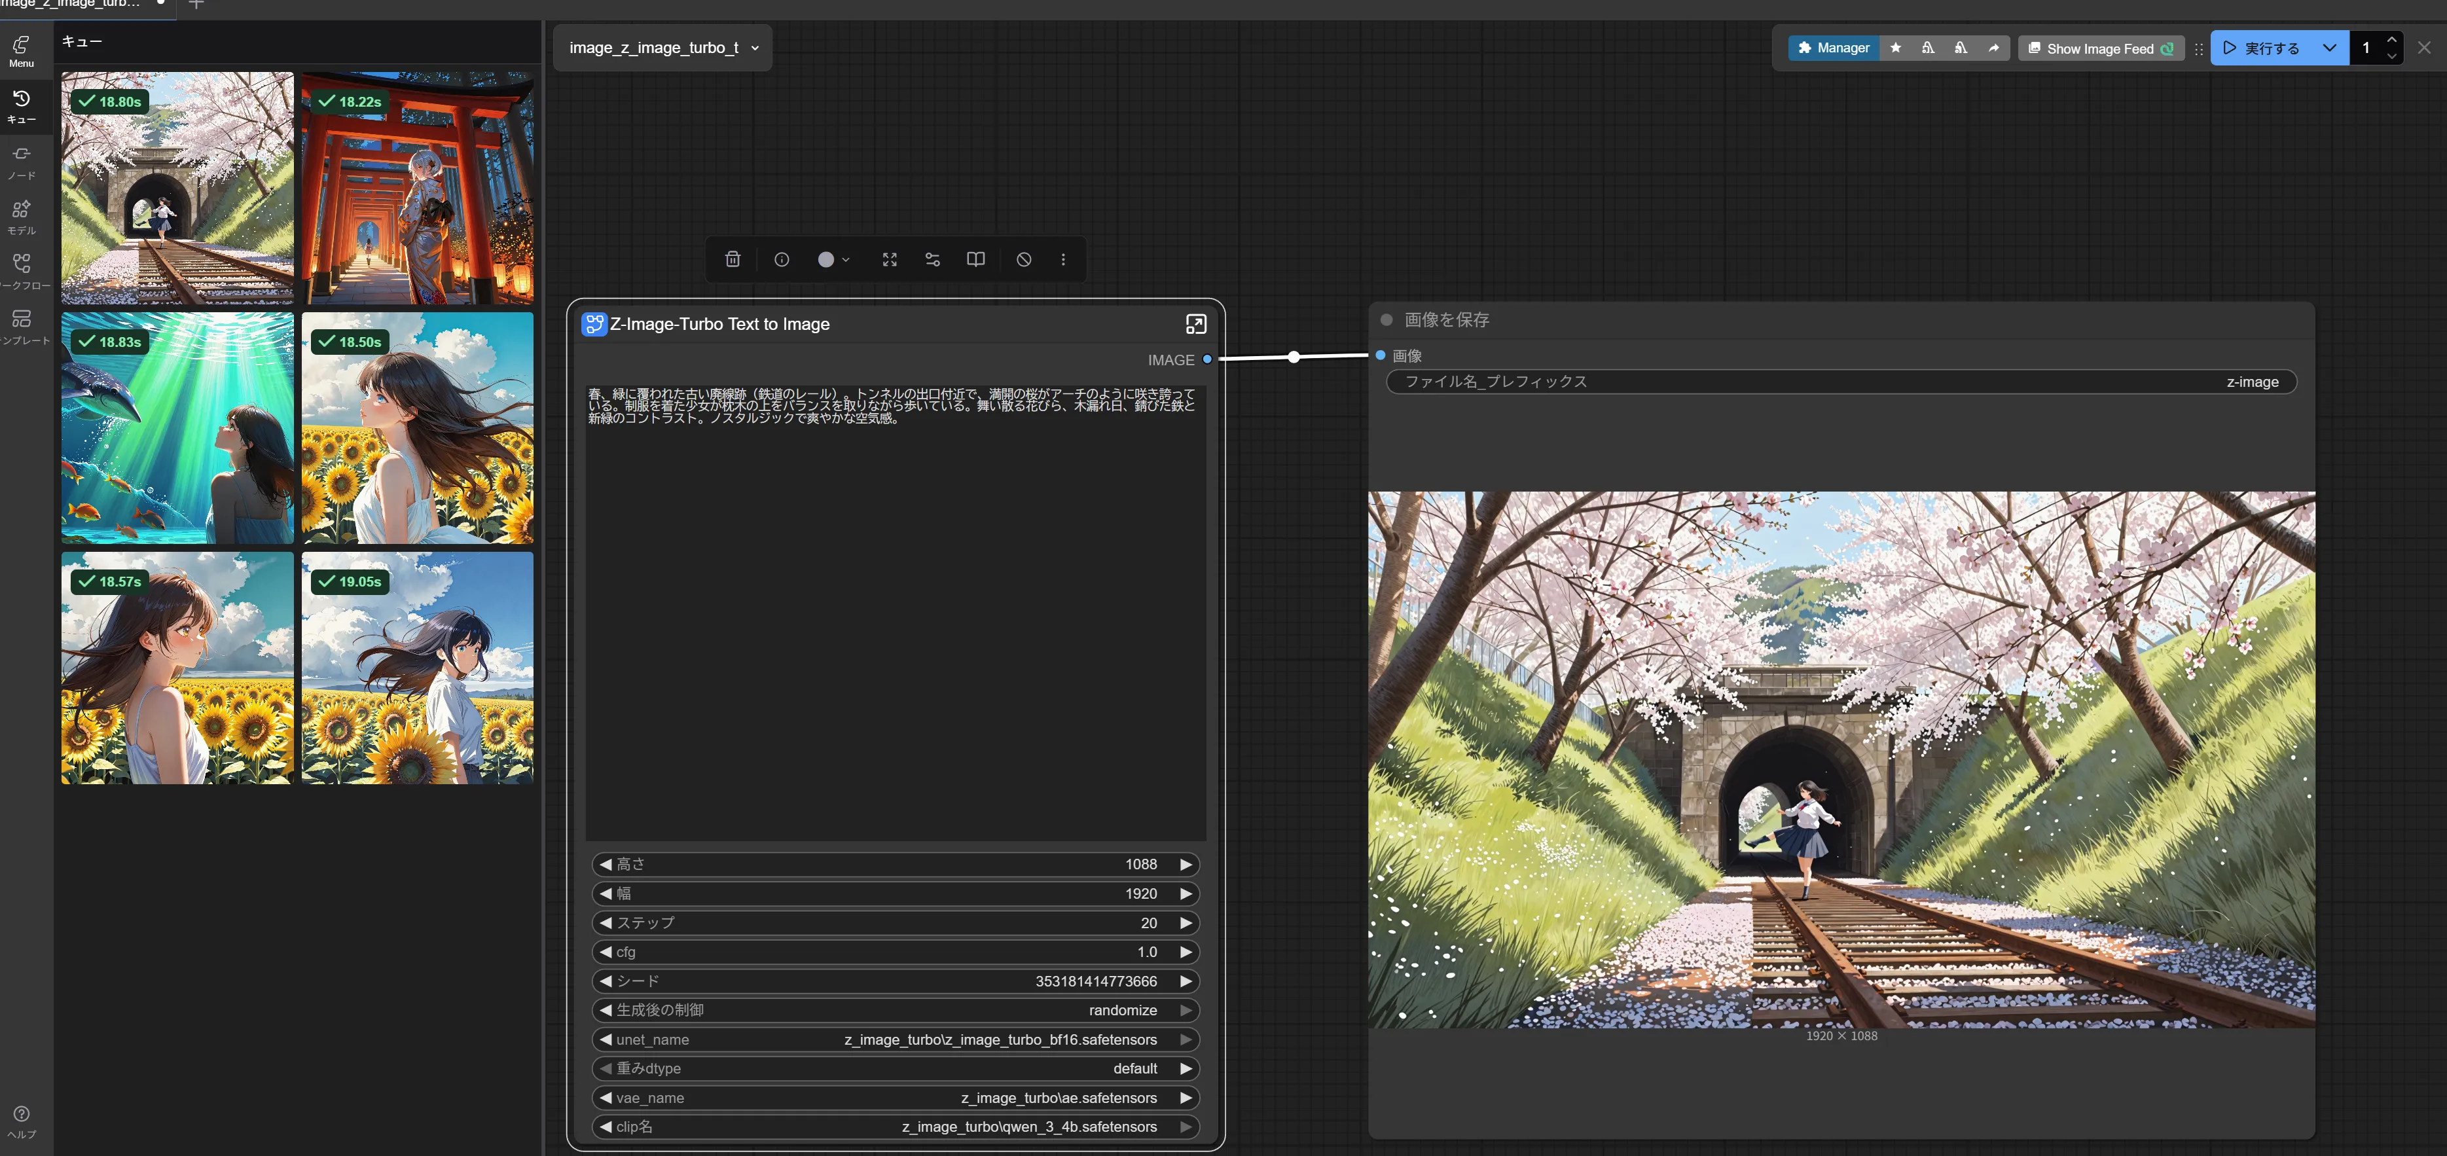
Task: Enter the Z-Image-Turbo subgraph
Action: pyautogui.click(x=1196, y=324)
